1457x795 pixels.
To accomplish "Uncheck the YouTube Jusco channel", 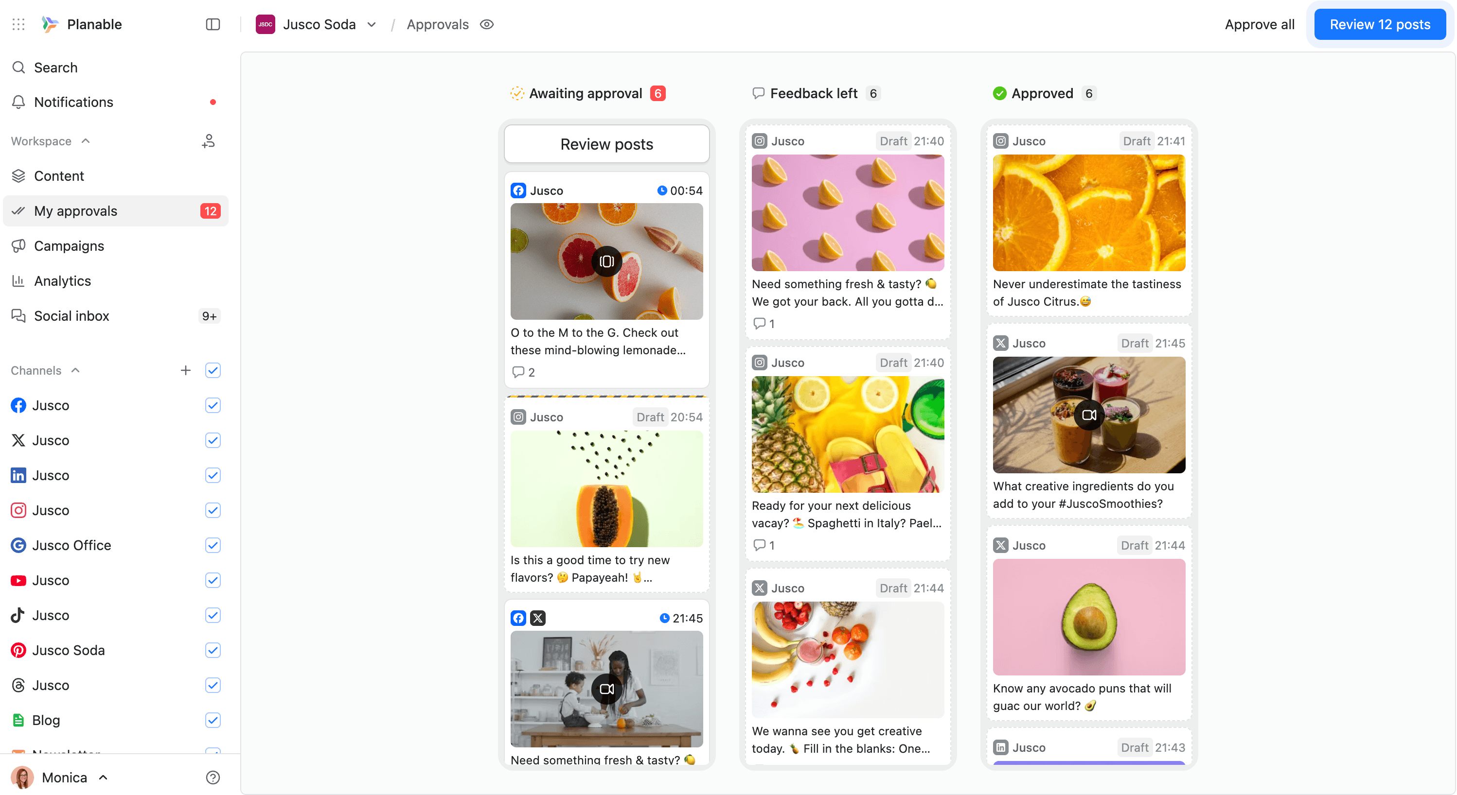I will pos(213,581).
